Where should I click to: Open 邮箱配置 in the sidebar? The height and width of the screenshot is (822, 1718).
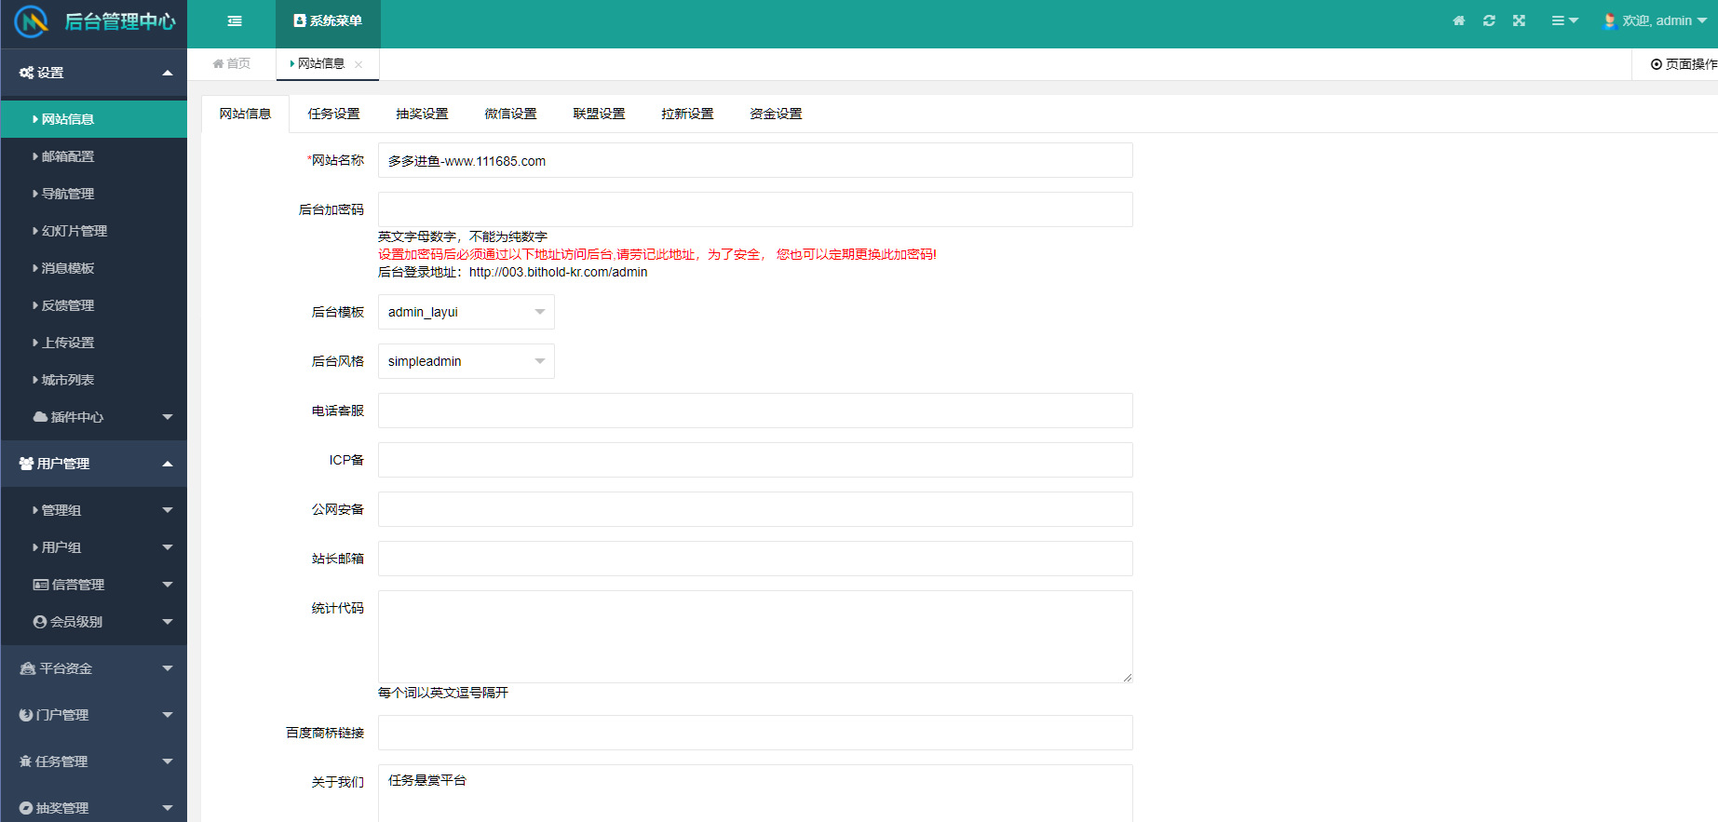(93, 156)
